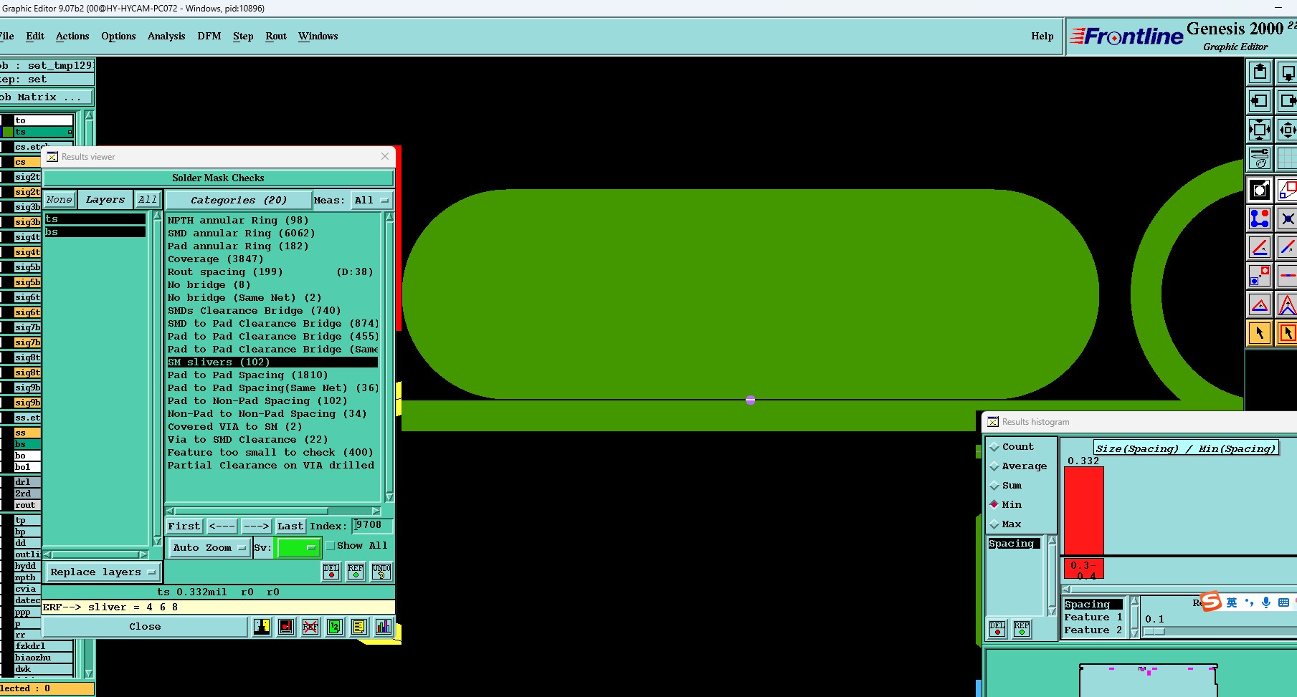Toggle the green ts layer color box
The height and width of the screenshot is (697, 1297).
(x=7, y=132)
